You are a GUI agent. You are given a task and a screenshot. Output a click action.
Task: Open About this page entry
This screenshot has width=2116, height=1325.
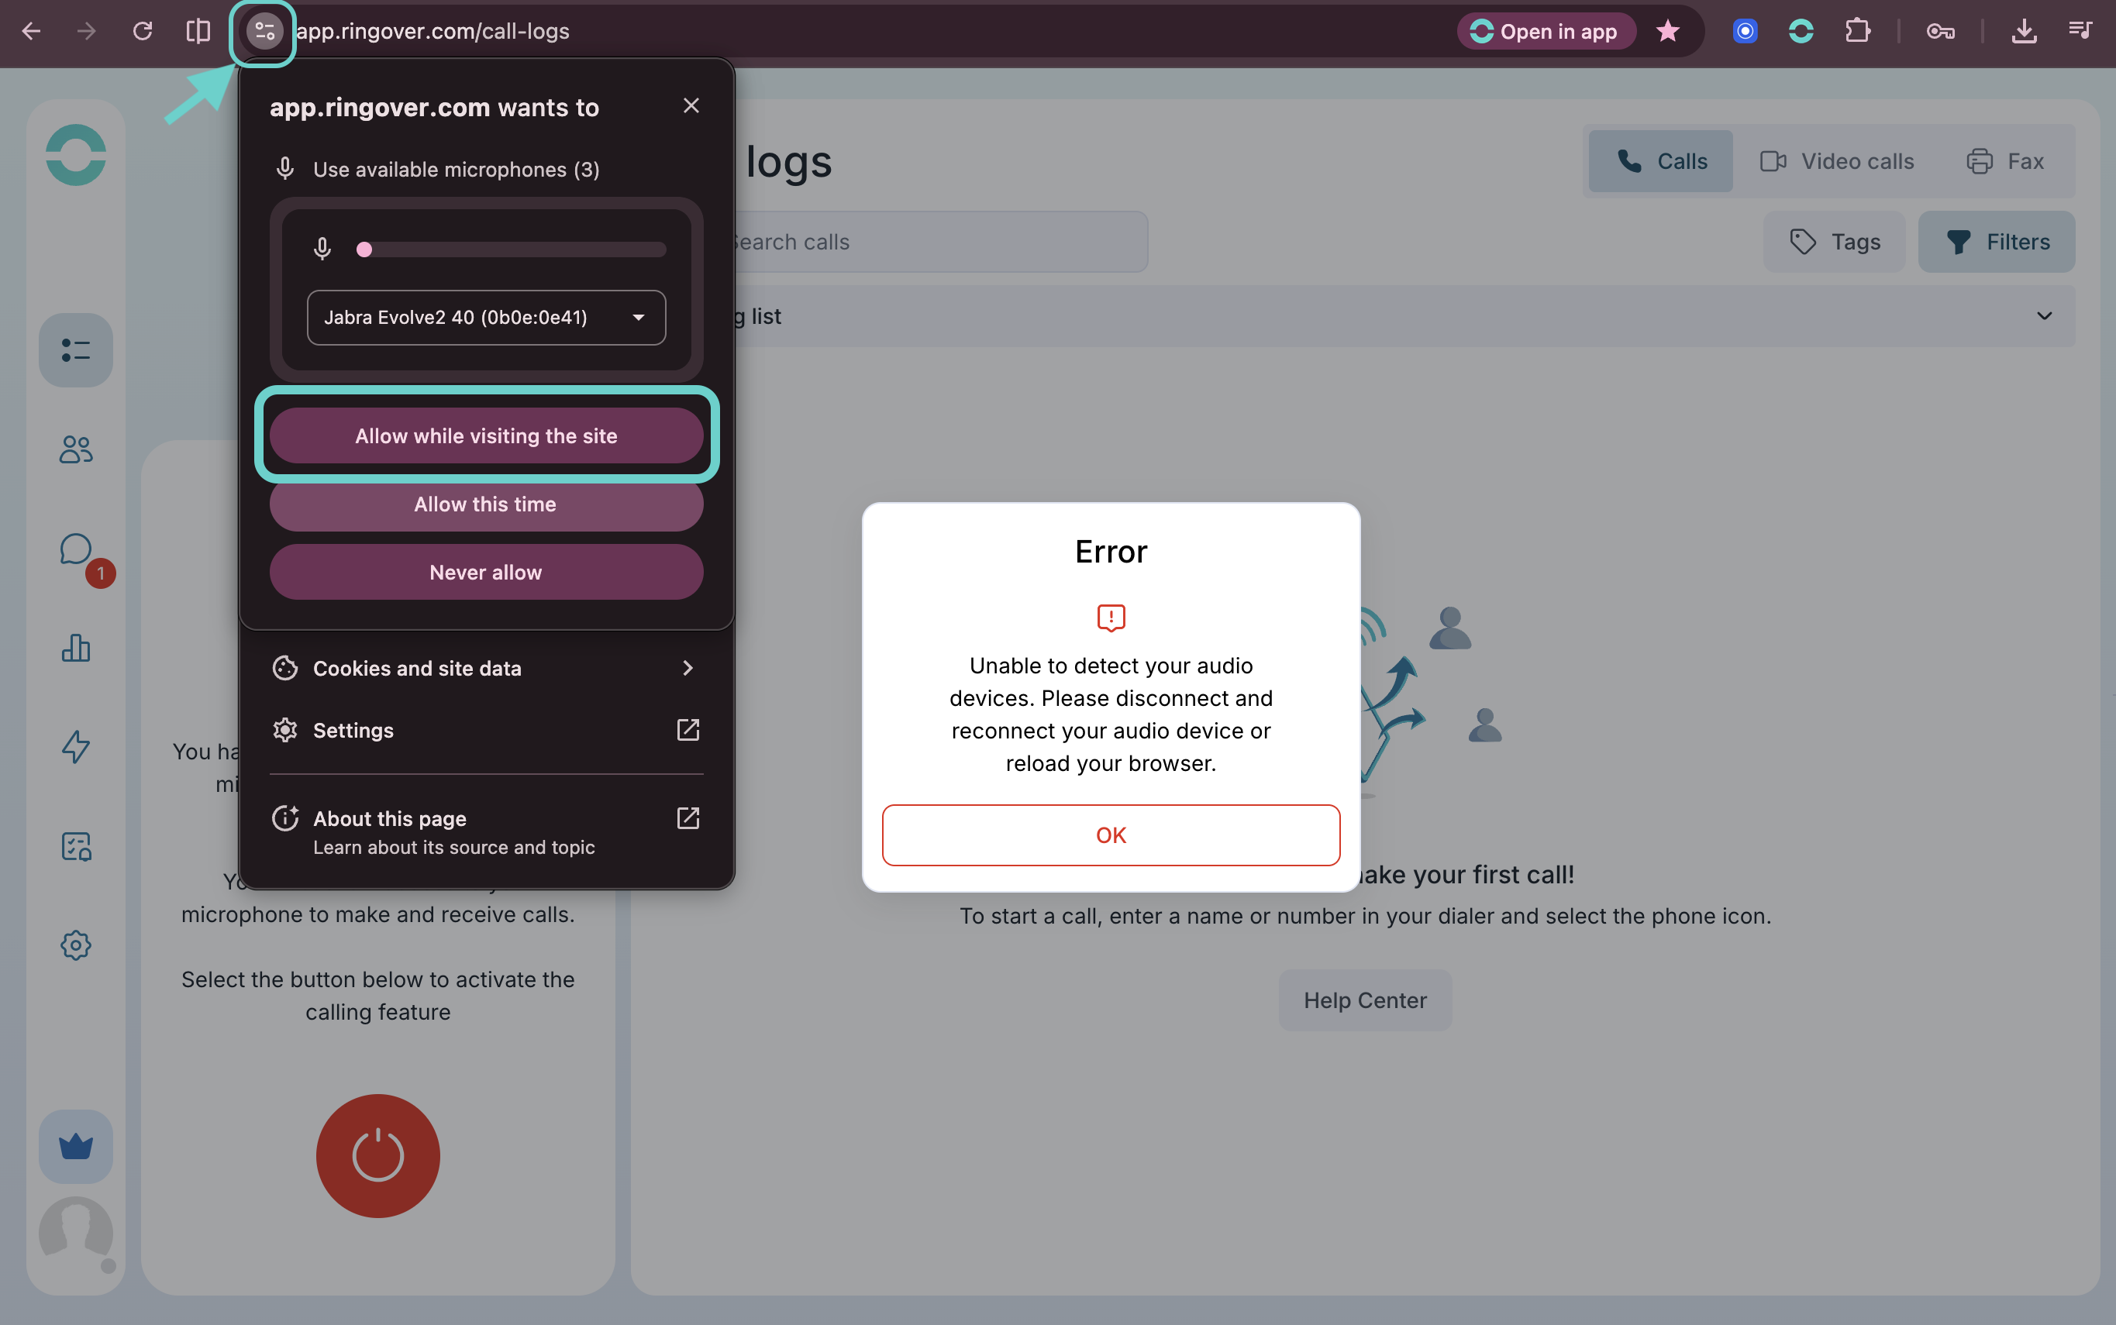click(x=487, y=831)
